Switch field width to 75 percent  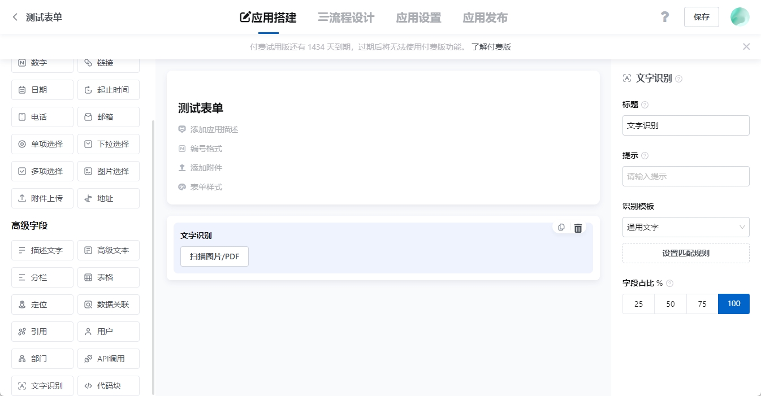point(702,303)
